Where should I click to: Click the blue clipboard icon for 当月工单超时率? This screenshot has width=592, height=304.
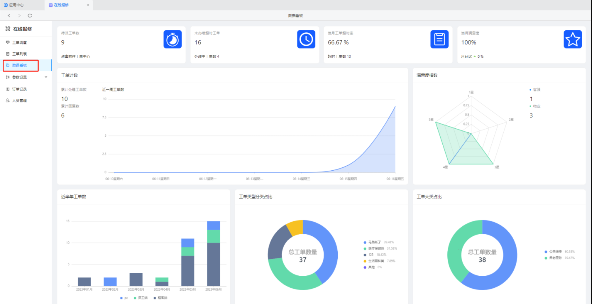pyautogui.click(x=439, y=39)
